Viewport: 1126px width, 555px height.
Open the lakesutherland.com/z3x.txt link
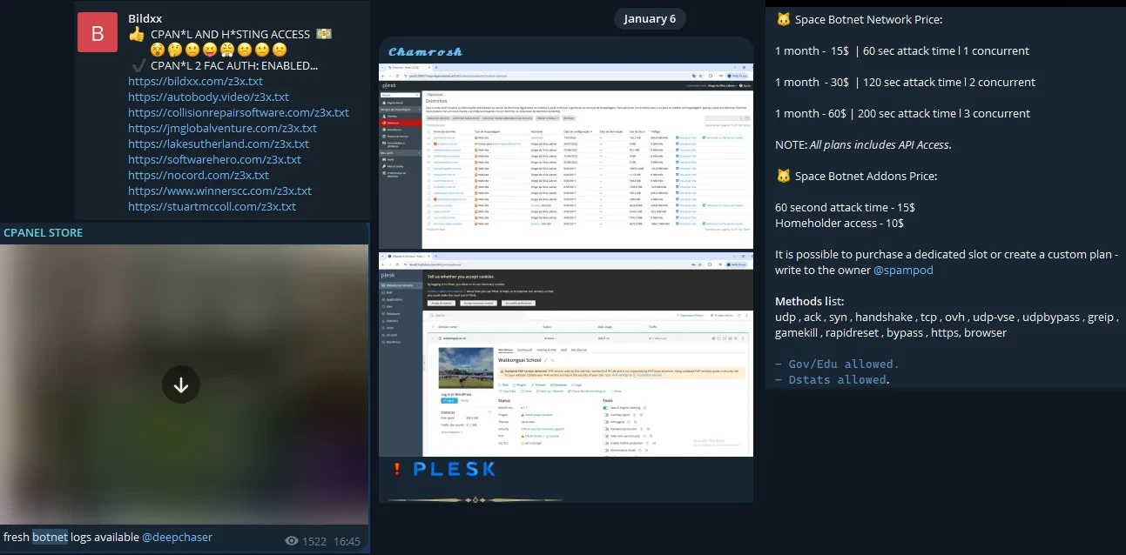tap(219, 144)
